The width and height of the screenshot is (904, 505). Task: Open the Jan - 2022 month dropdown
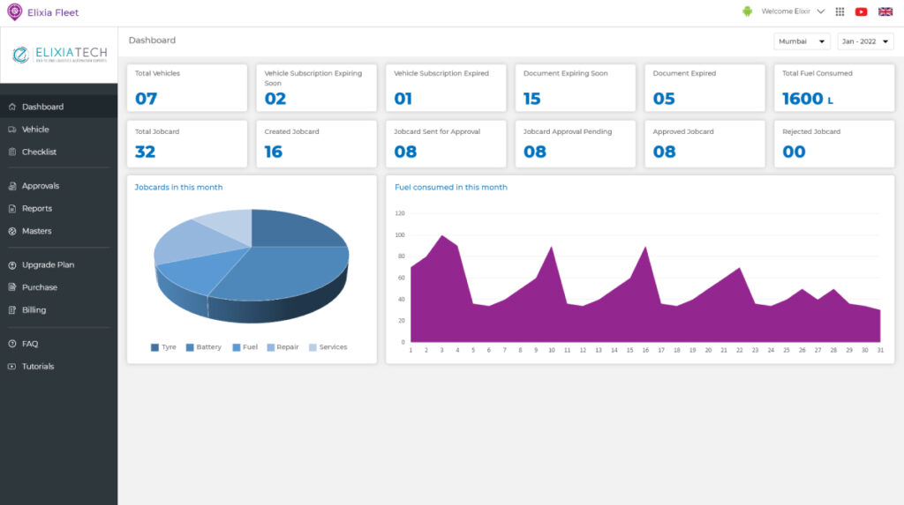(x=865, y=41)
